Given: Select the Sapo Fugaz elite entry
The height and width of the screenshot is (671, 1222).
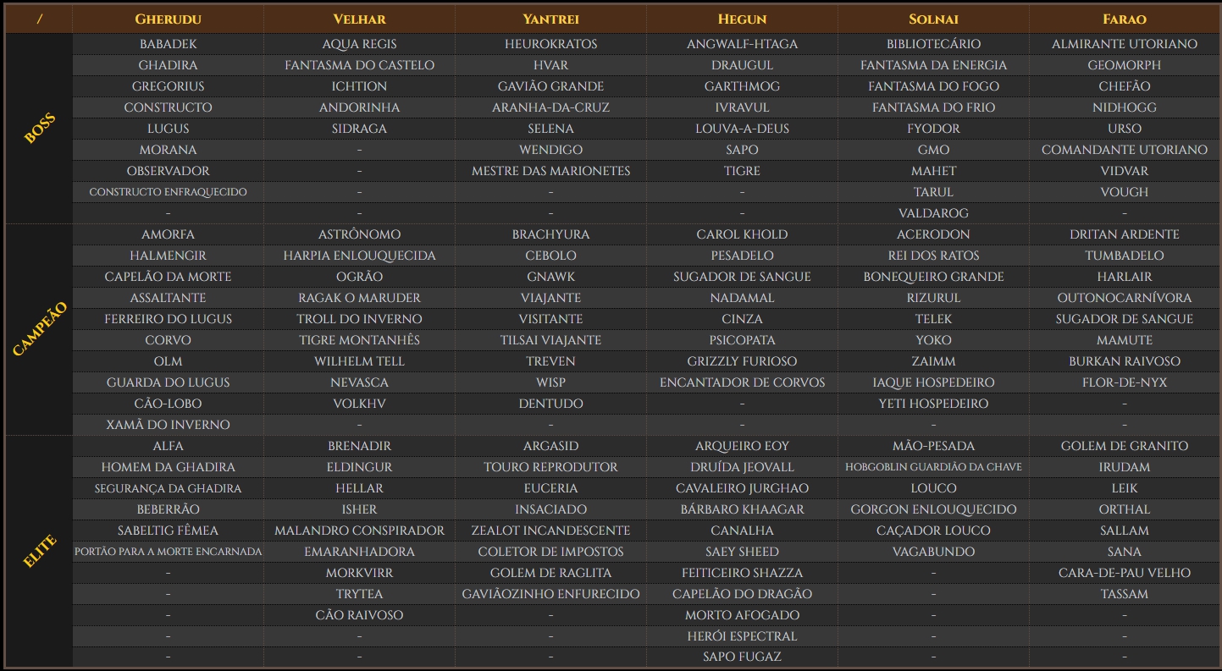Looking at the screenshot, I should click(742, 657).
